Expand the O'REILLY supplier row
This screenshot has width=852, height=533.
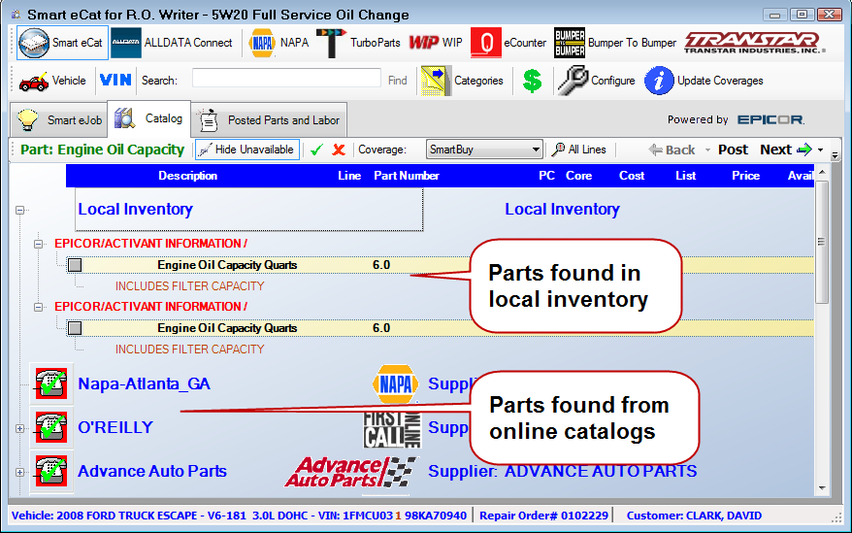coord(20,428)
